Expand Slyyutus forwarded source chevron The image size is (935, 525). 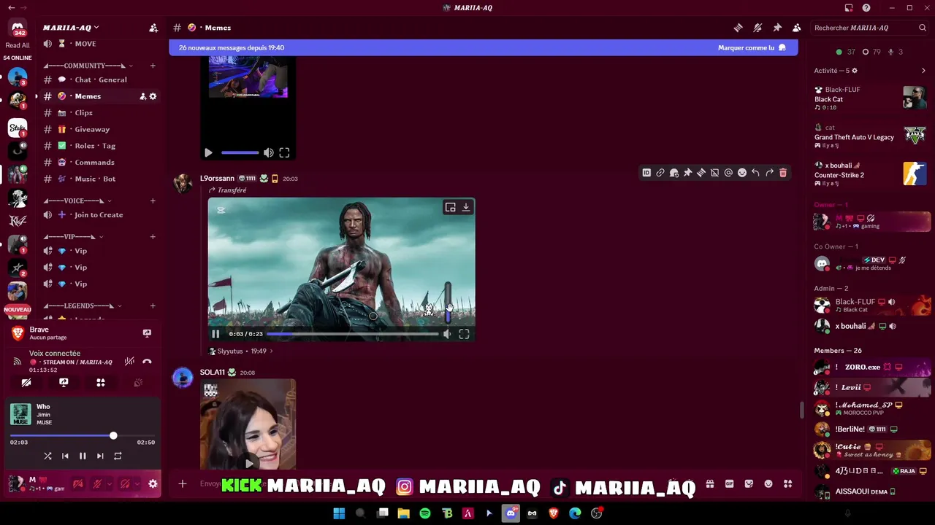click(271, 351)
